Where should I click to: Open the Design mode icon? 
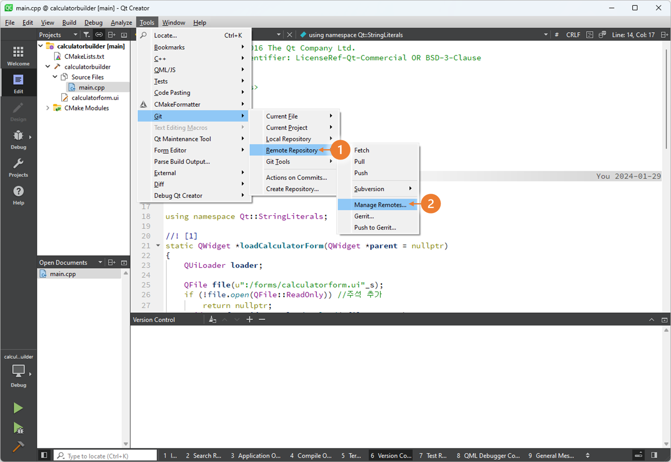coord(18,112)
